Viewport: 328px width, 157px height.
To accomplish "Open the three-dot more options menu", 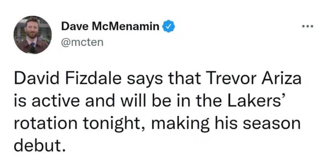I will (x=308, y=26).
